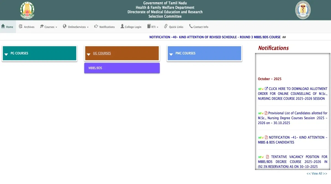Click the Archives icon in navbar
The height and width of the screenshot is (184, 331).
click(x=21, y=26)
